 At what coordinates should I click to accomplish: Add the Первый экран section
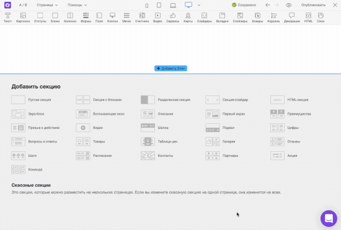point(225,114)
